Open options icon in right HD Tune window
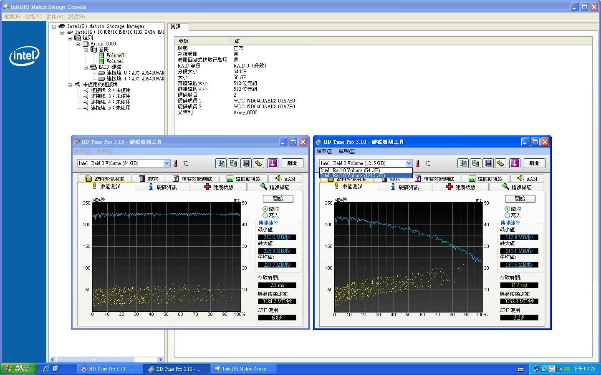 click(501, 163)
